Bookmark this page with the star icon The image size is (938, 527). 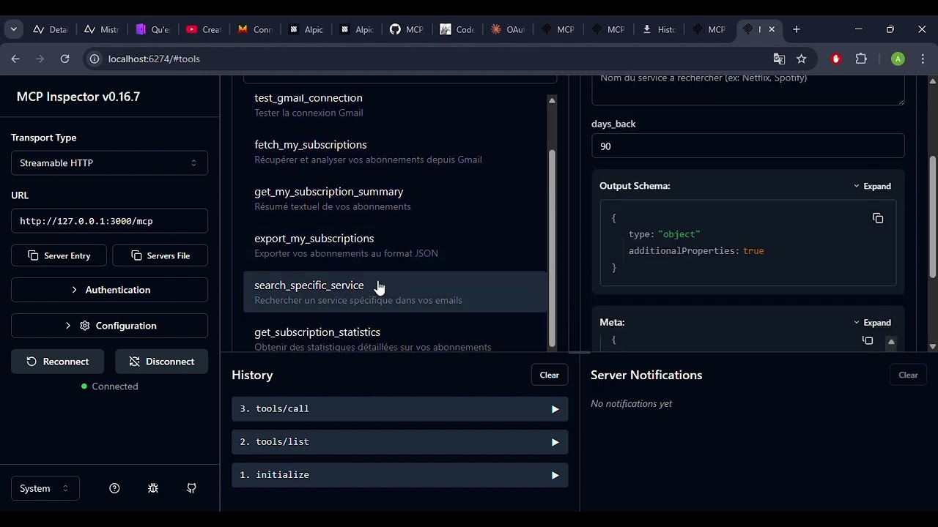801,59
